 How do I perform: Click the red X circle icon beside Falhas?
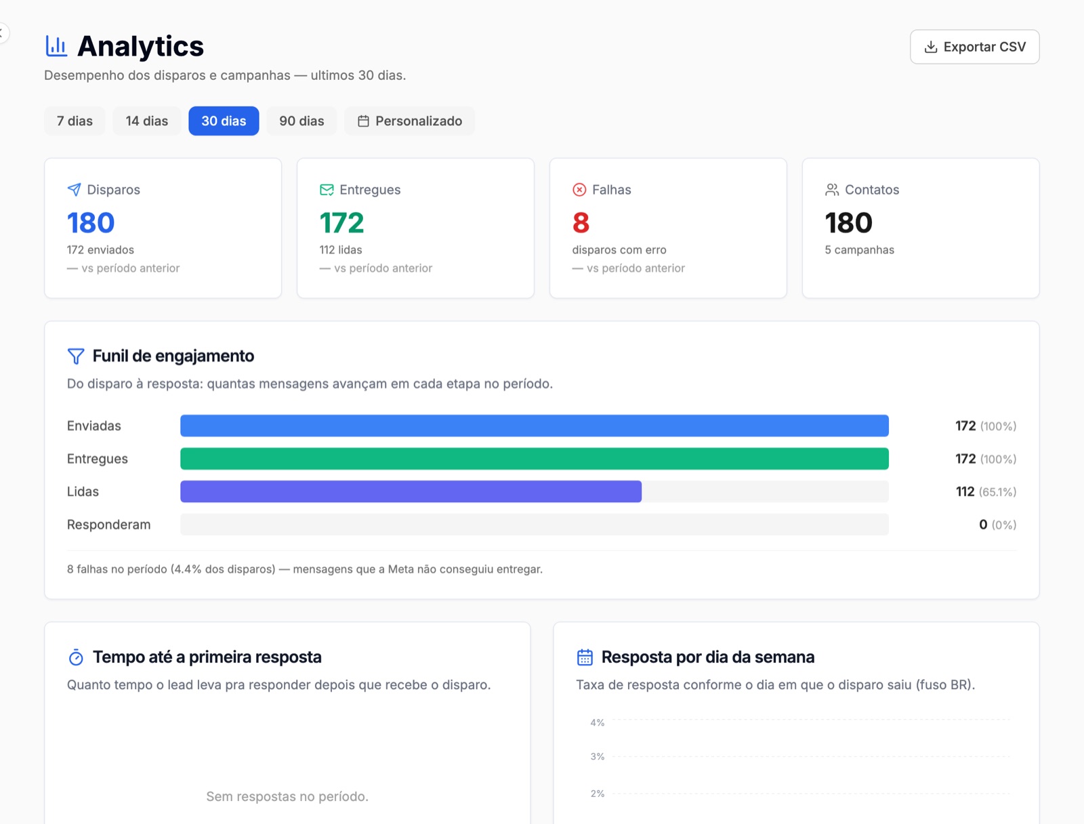pos(579,190)
